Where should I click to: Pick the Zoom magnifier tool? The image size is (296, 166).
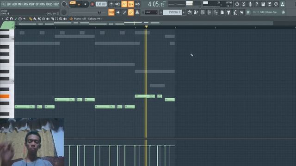[61, 19]
